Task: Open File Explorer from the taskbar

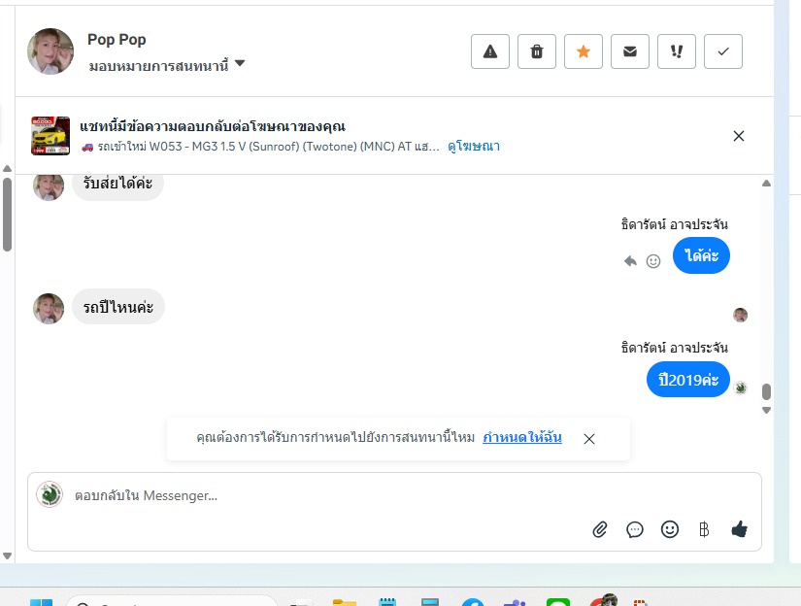Action: pos(345,602)
